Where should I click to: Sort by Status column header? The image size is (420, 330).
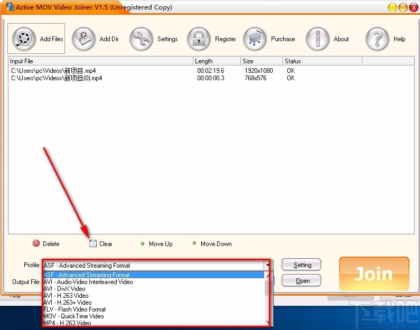[x=322, y=61]
